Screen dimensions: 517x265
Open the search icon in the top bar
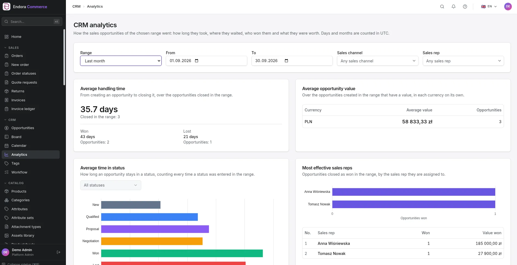coord(442,7)
